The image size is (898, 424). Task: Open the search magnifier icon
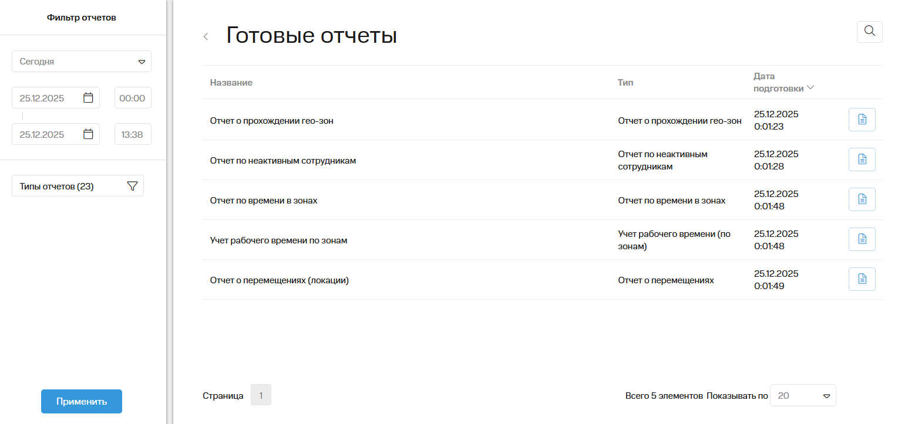pyautogui.click(x=869, y=32)
